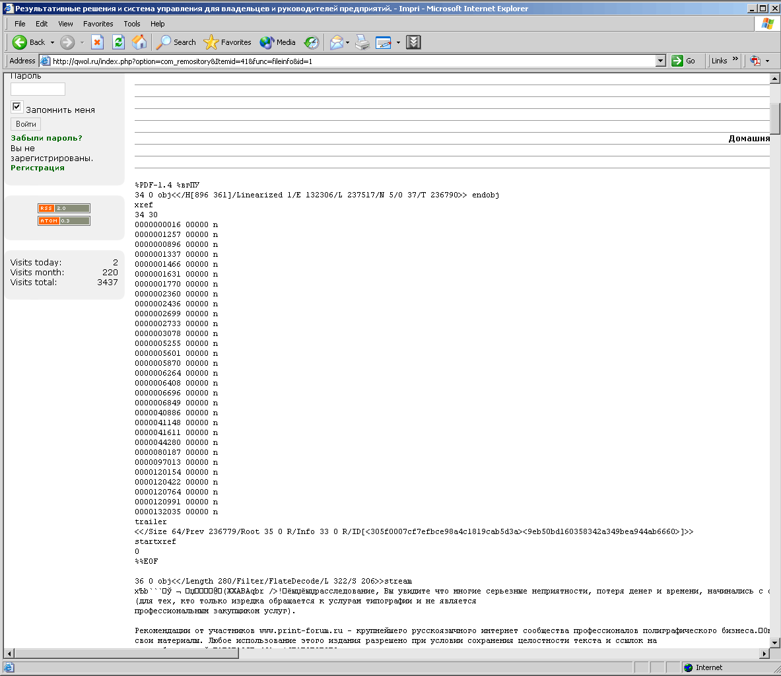
Task: Click the line '0000001257 00000 n'
Action: point(176,234)
